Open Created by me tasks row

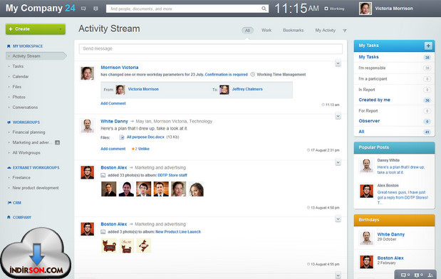pyautogui.click(x=394, y=100)
